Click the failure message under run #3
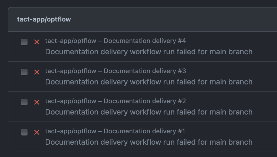 (148, 82)
